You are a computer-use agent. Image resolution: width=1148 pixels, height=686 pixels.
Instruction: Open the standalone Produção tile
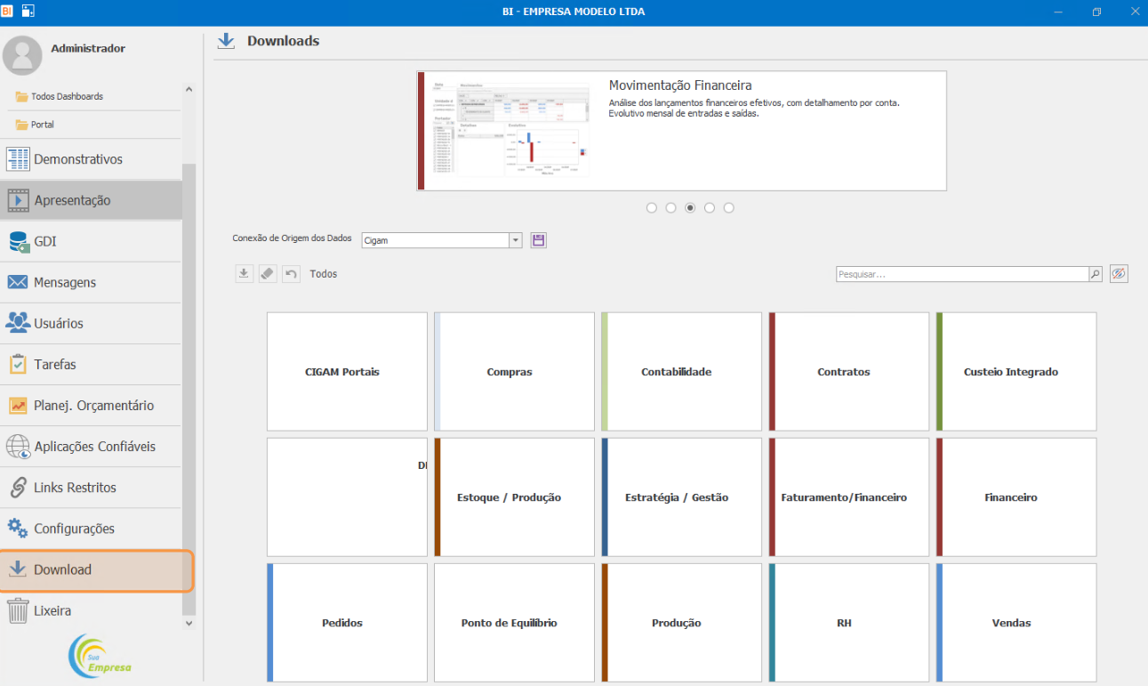[x=681, y=623]
